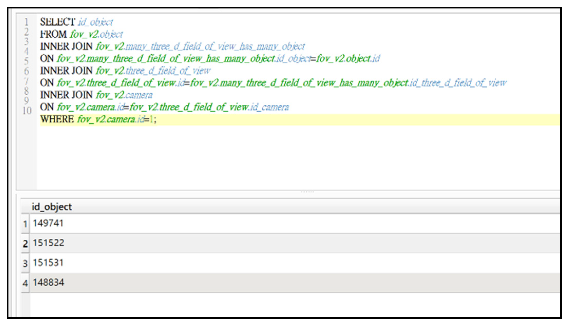
Task: Click the SELECT keyword in the editor
Action: click(x=57, y=22)
